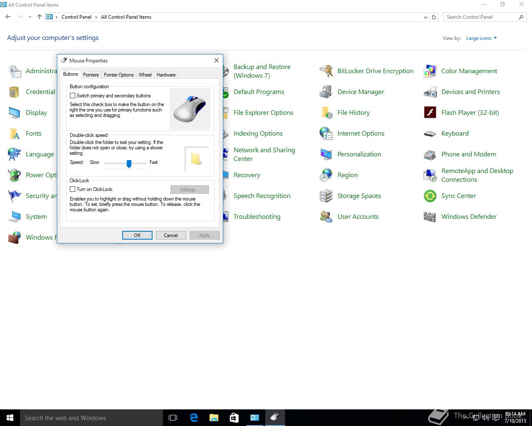Open the Fonts folder icon
This screenshot has height=426, width=532.
(15, 134)
